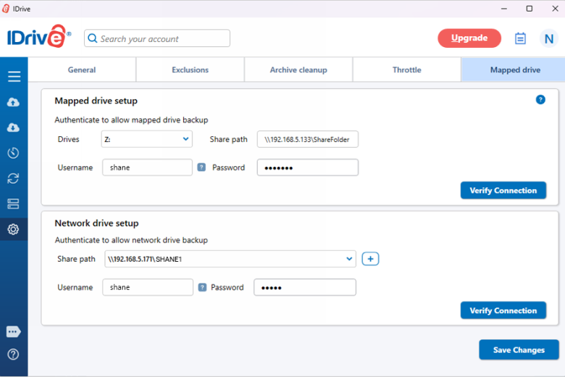Minimize the IDrive window

click(x=504, y=9)
